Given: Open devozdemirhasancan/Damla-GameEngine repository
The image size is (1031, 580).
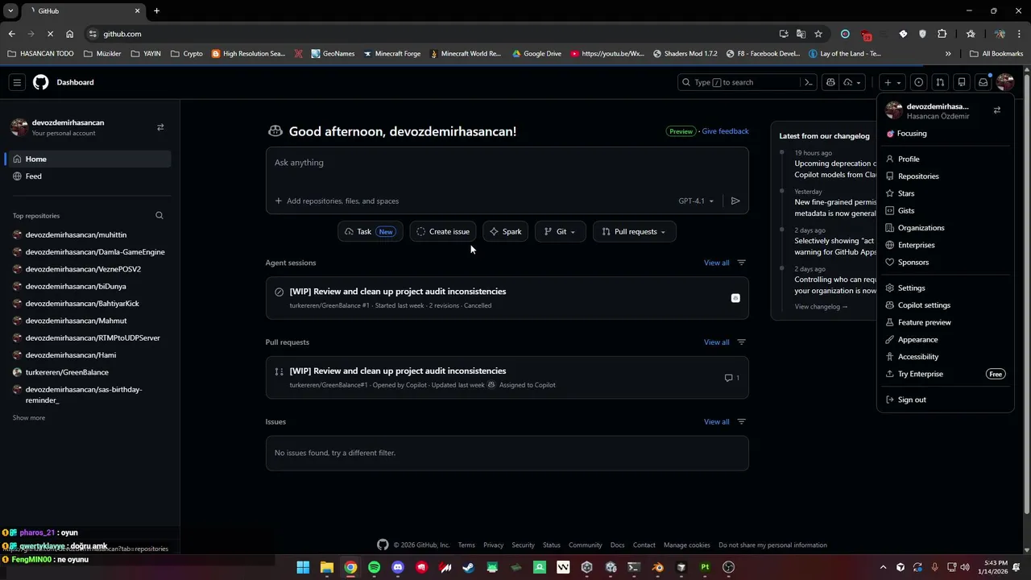Looking at the screenshot, I should (x=95, y=252).
